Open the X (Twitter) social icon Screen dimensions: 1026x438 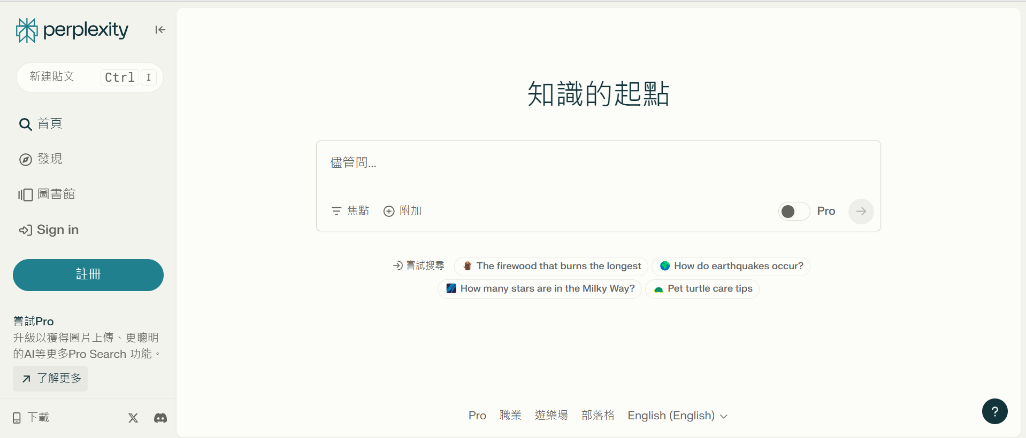pyautogui.click(x=133, y=418)
